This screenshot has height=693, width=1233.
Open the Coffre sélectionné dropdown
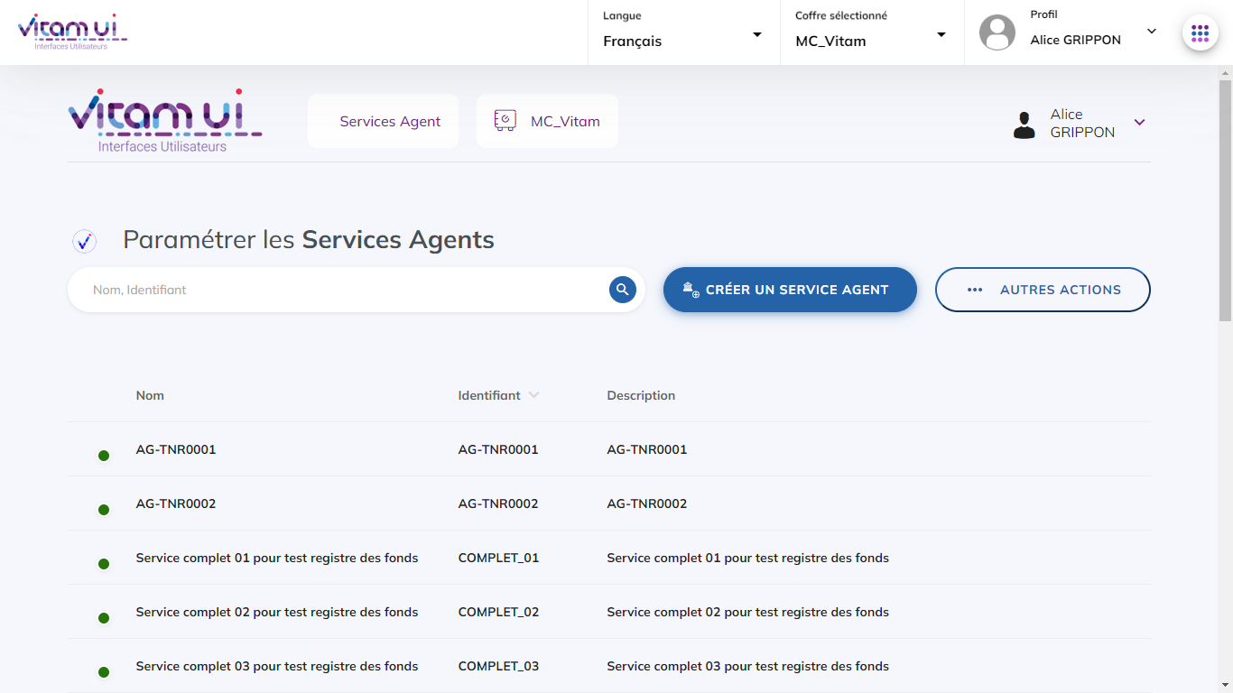(871, 33)
